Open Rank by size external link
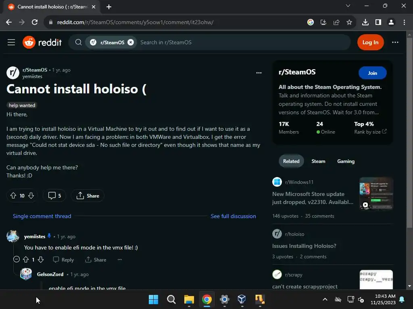Screen dimensions: 413x309 pyautogui.click(x=370, y=132)
